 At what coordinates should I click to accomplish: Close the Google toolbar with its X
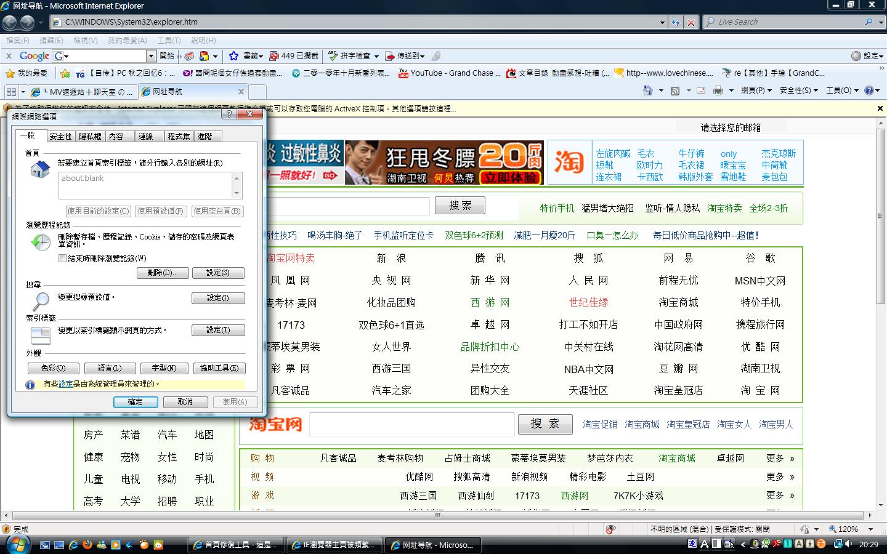[x=9, y=56]
